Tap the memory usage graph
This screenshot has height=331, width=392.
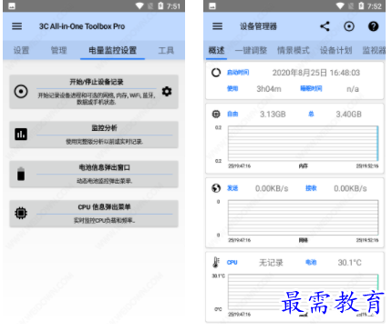click(x=304, y=144)
